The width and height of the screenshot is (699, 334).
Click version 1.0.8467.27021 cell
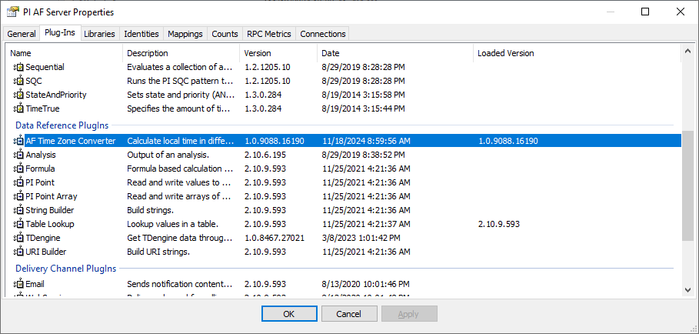(275, 238)
